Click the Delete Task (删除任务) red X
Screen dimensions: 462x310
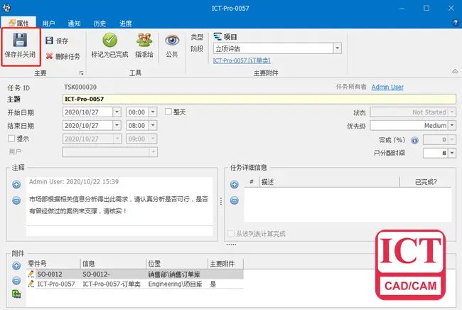click(x=49, y=55)
